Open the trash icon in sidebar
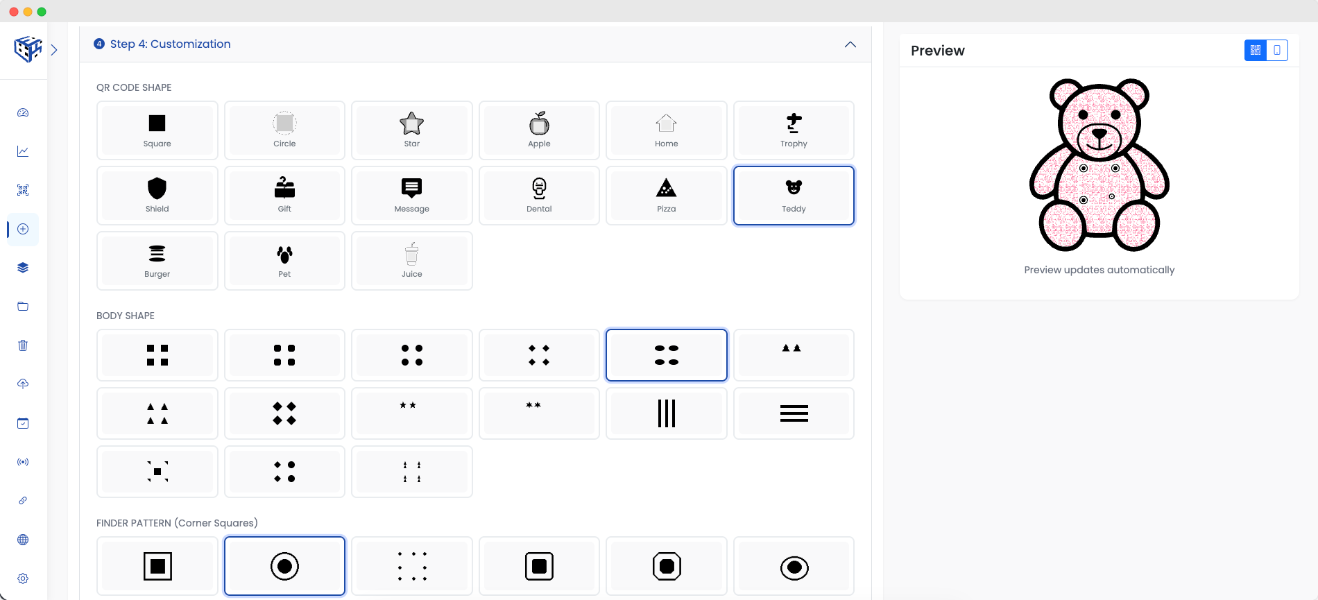Viewport: 1318px width, 600px height. 23,345
